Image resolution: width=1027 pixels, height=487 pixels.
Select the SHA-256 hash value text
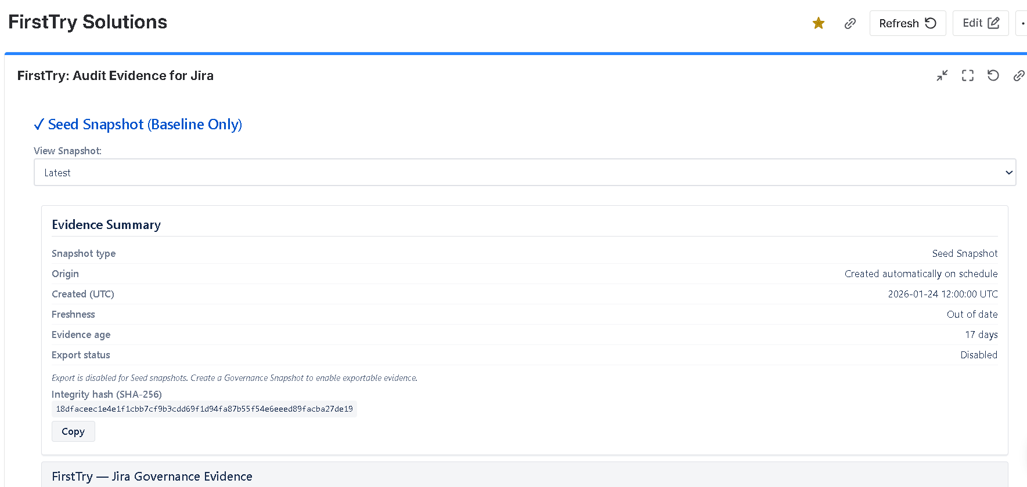(x=204, y=409)
